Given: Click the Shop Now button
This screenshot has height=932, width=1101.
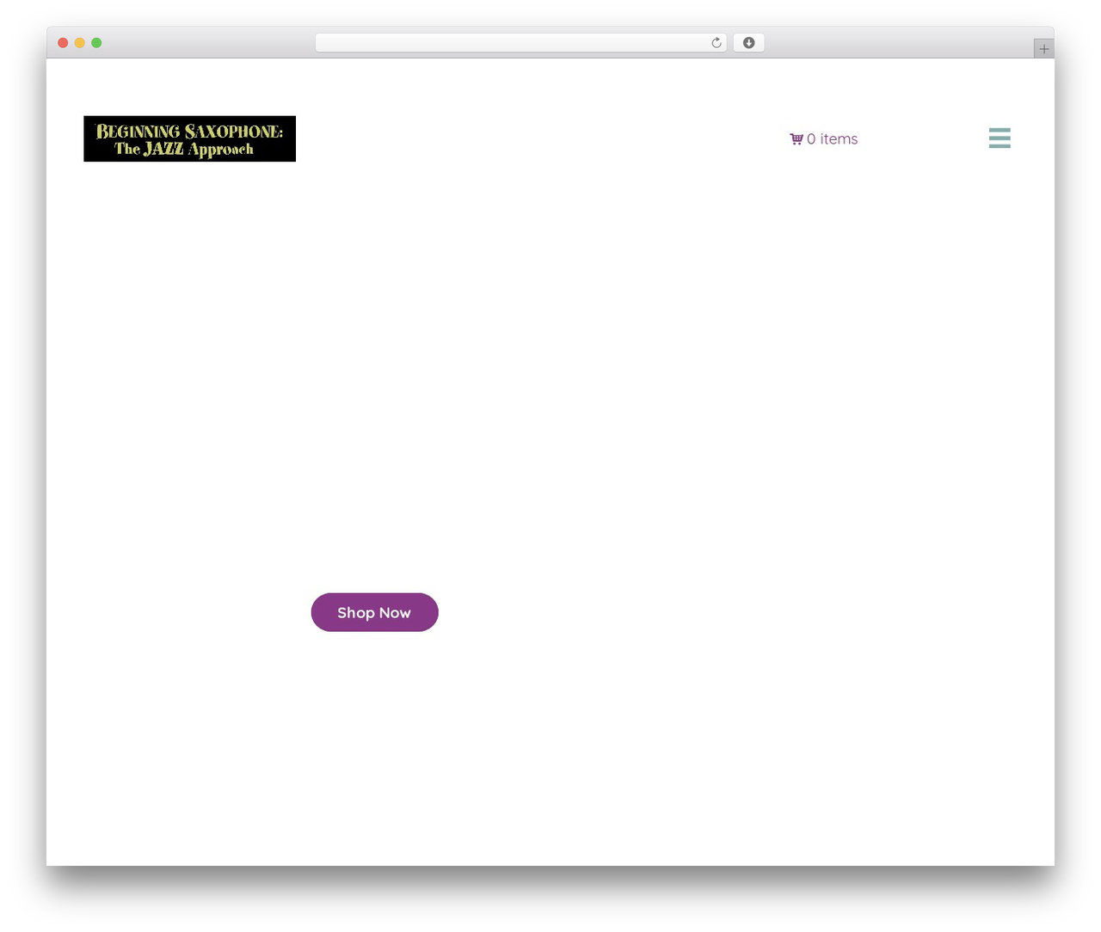Looking at the screenshot, I should [x=374, y=612].
